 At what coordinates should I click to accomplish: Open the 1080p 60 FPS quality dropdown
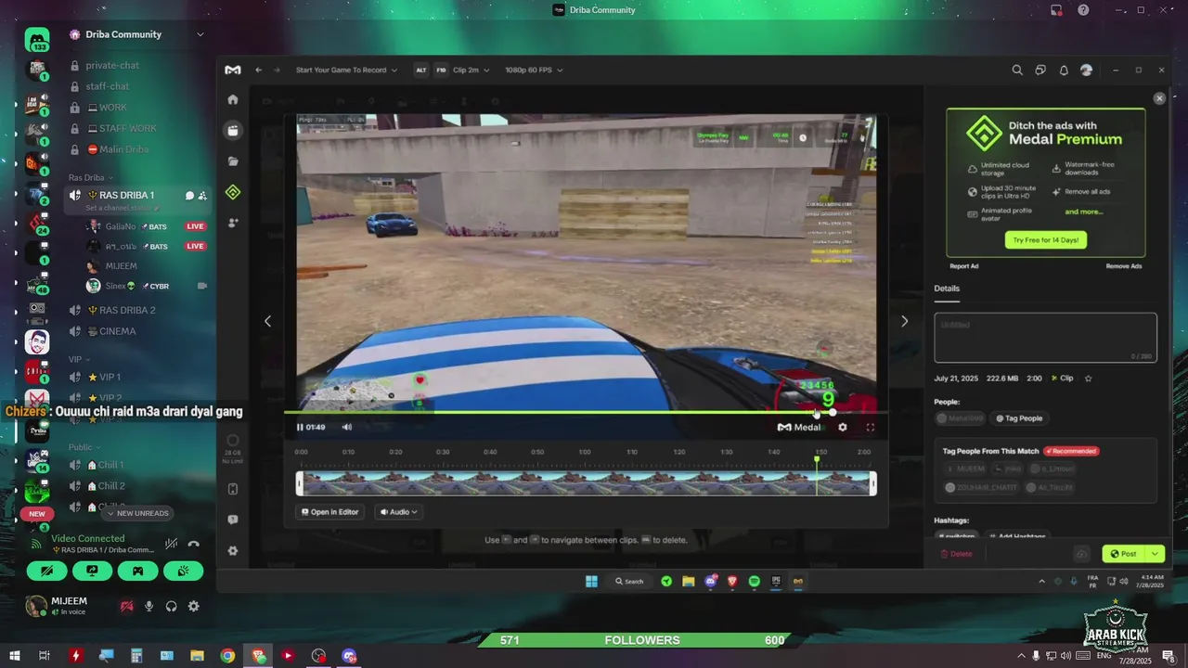click(x=534, y=70)
